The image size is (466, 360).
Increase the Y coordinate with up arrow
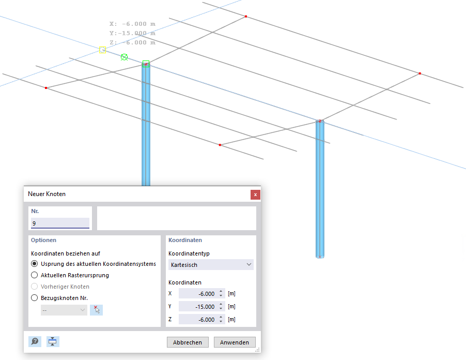coord(221,304)
